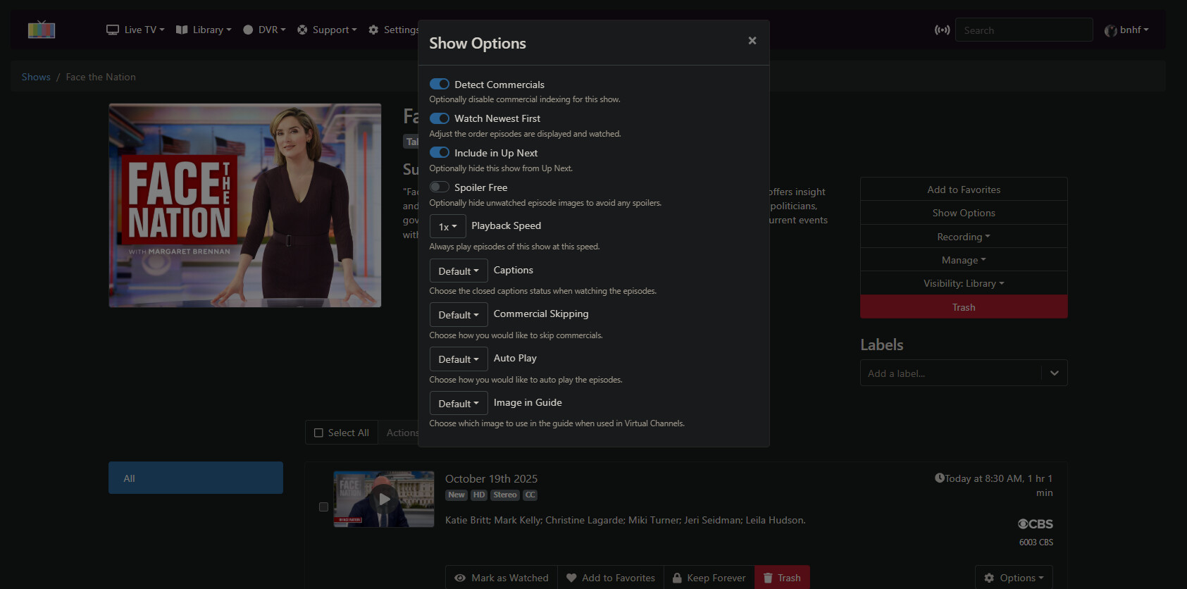The image size is (1187, 589).
Task: Trash the October 19th episode
Action: click(782, 578)
